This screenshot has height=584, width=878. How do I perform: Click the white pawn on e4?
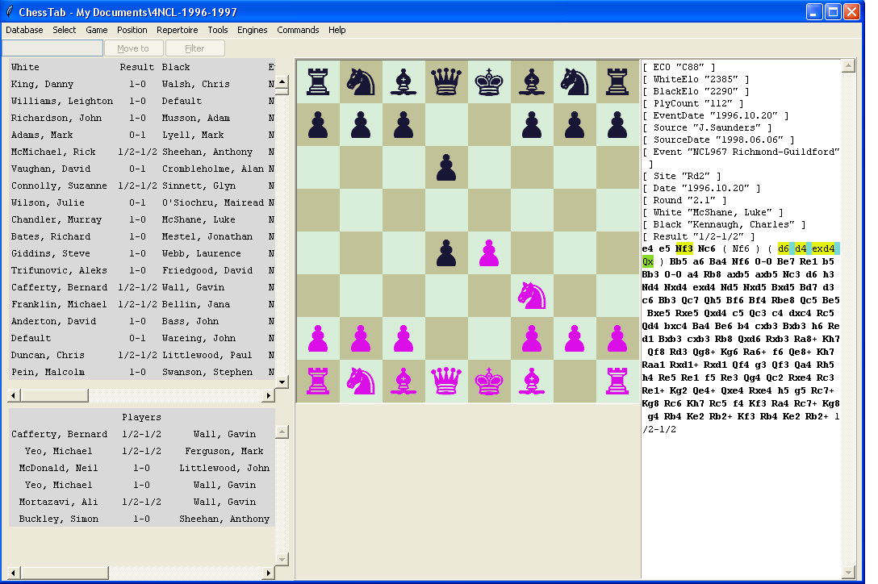489,252
